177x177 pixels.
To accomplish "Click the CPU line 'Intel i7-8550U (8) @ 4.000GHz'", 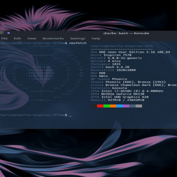I will [x=132, y=91].
